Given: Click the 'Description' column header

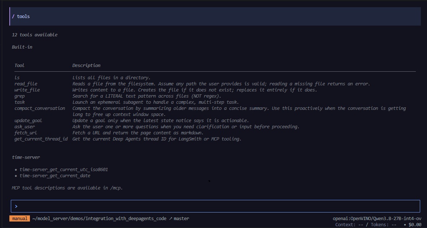Looking at the screenshot, I should coord(86,66).
